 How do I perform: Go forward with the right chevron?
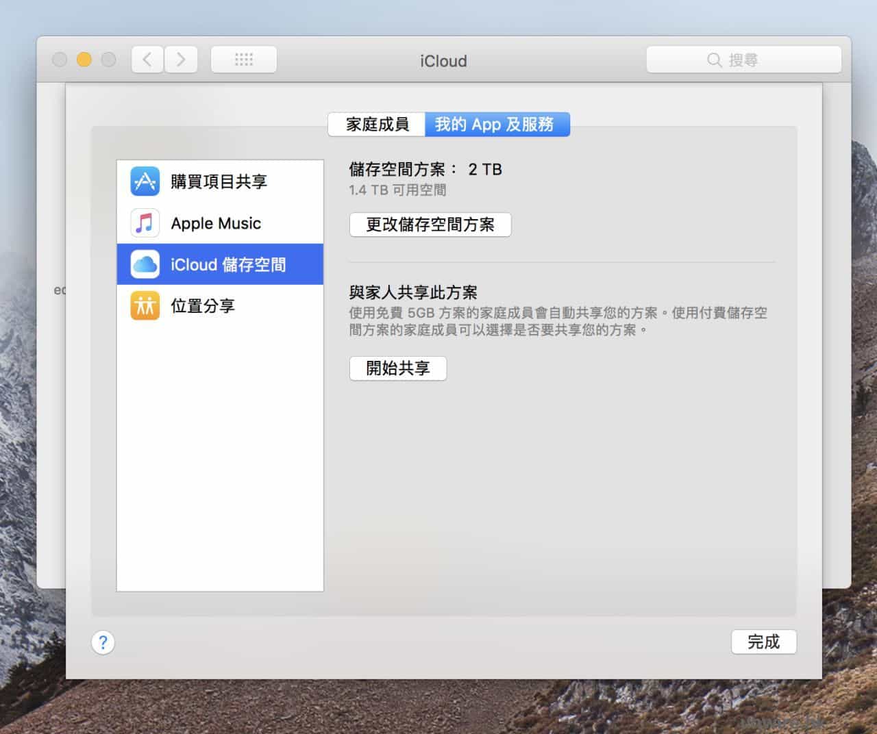[181, 60]
